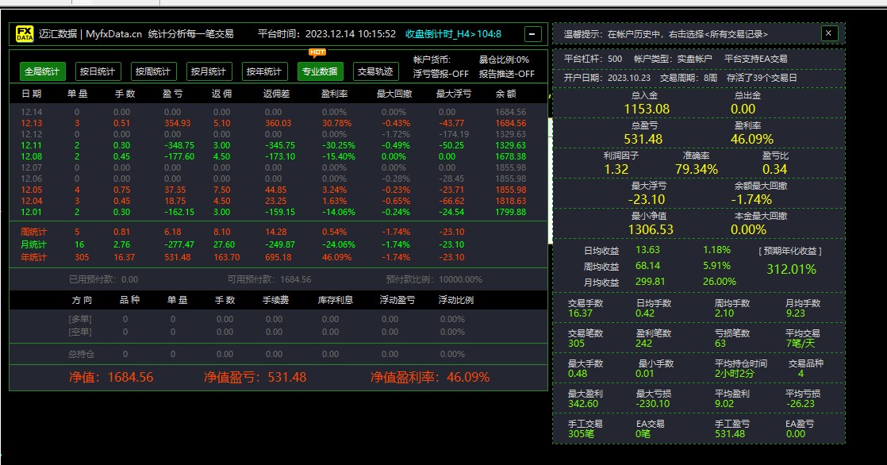Click the 日均收益 13.63 value
Viewport: 887px width, 465px height.
tap(647, 250)
